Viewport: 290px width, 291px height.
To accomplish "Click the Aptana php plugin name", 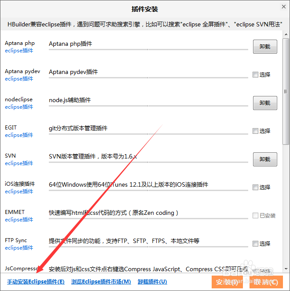I will pos(20,43).
